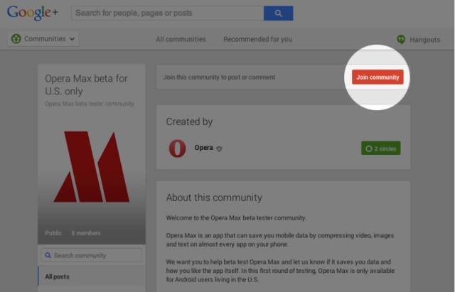This screenshot has width=455, height=292.
Task: Click the About this community heading
Action: tap(214, 198)
